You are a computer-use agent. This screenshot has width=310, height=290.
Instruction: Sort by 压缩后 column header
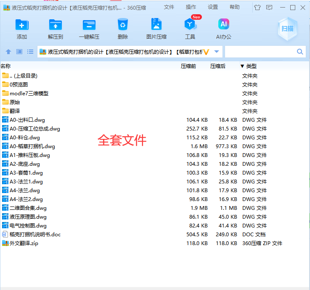point(217,66)
